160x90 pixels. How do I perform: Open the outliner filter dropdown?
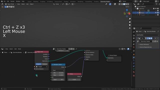click(x=157, y=4)
